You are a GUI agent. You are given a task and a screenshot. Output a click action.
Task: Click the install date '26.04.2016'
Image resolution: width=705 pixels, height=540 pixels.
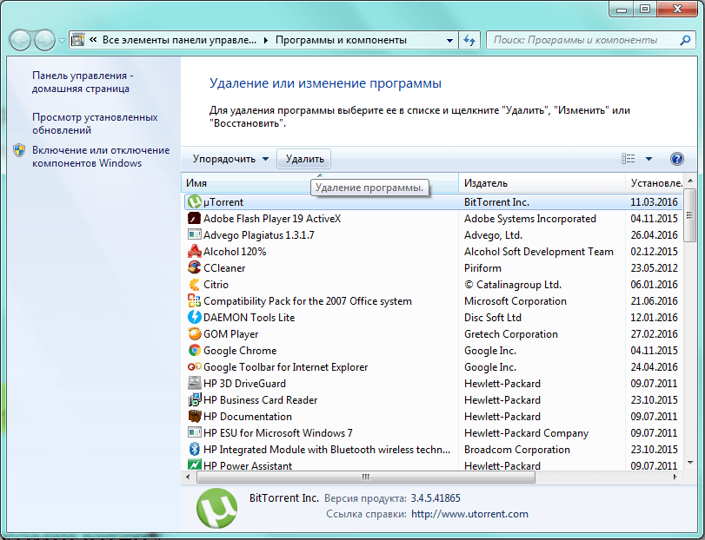tap(654, 234)
